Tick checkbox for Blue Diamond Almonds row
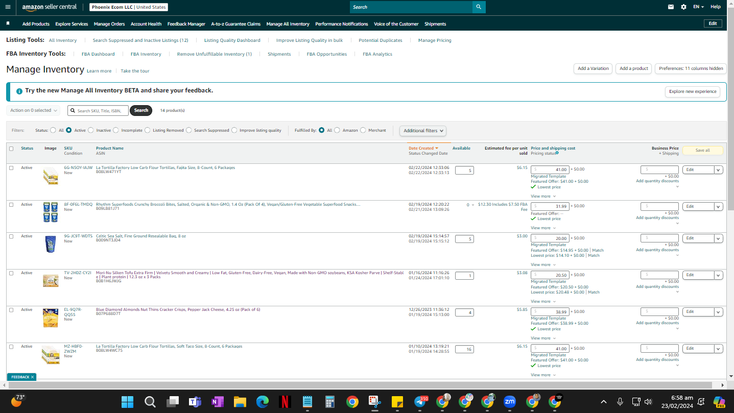 [x=11, y=310]
